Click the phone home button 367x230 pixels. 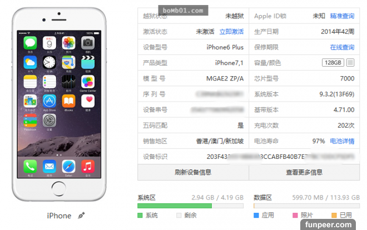click(x=58, y=188)
